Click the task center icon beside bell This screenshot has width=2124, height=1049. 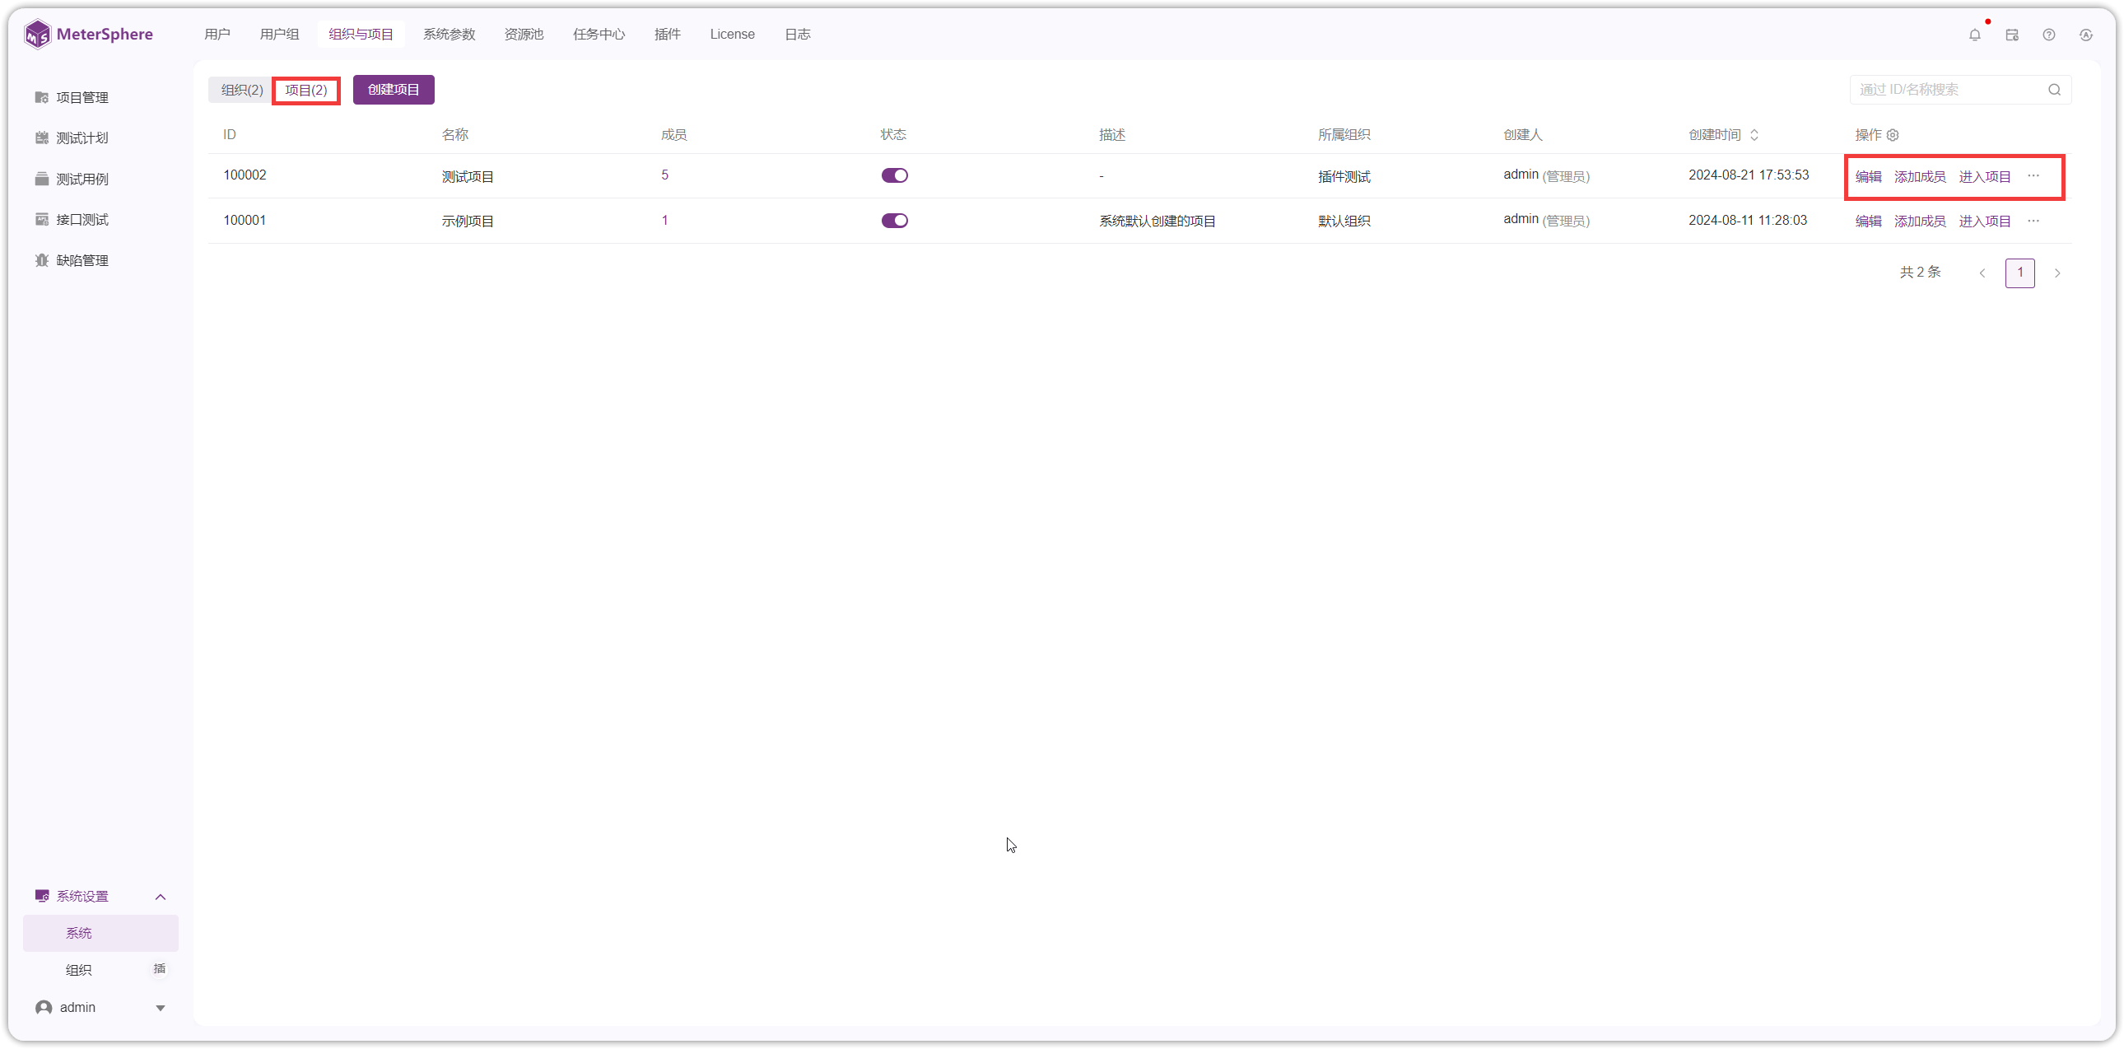(2012, 35)
